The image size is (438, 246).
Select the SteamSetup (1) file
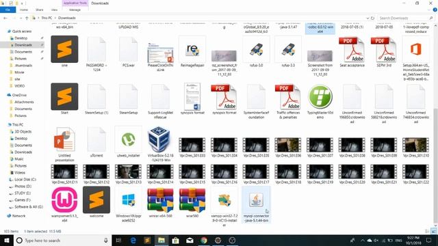(96, 97)
